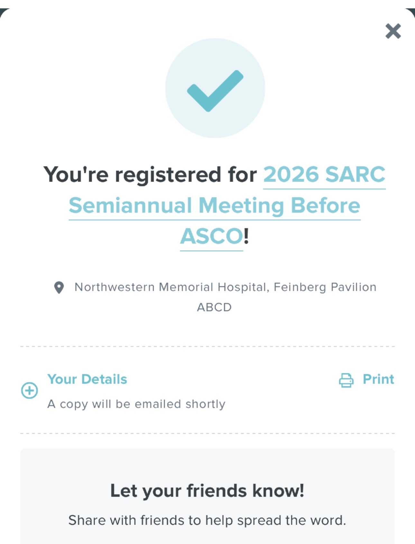415x544 pixels.
Task: Click "Semiannual Meeting Before" link line
Action: pyautogui.click(x=214, y=206)
